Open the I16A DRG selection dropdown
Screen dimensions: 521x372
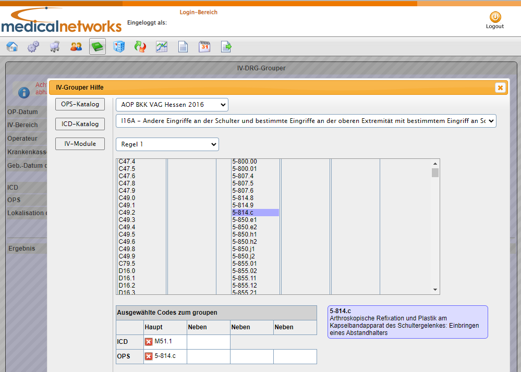(306, 121)
